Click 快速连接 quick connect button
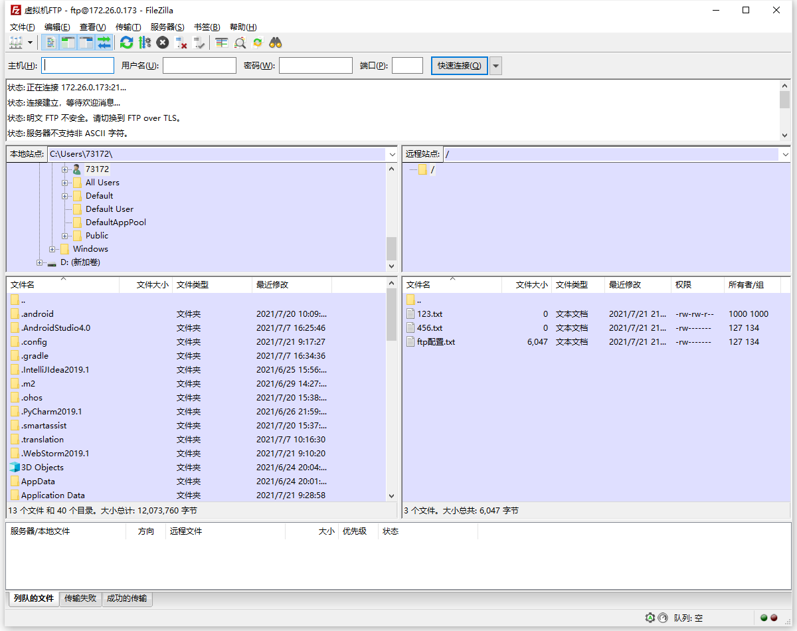This screenshot has height=631, width=797. coord(460,65)
